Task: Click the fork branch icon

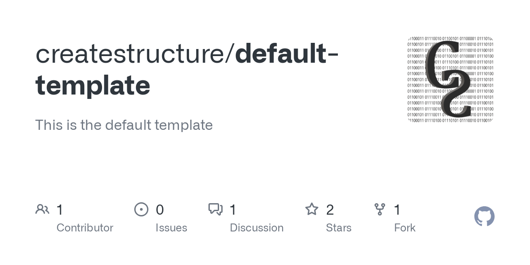Action: click(x=379, y=209)
